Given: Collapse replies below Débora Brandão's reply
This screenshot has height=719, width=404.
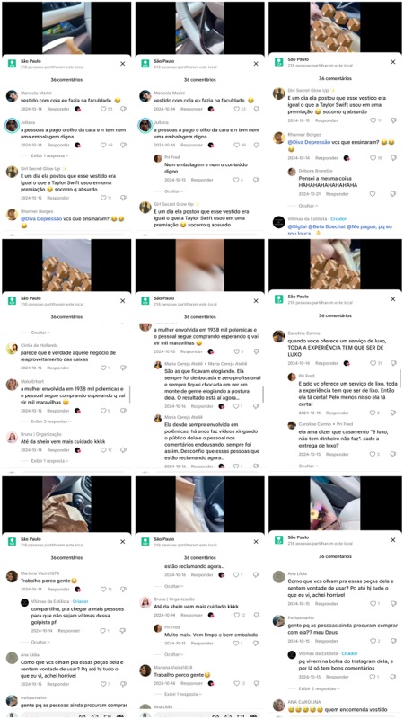Looking at the screenshot, I should click(307, 206).
